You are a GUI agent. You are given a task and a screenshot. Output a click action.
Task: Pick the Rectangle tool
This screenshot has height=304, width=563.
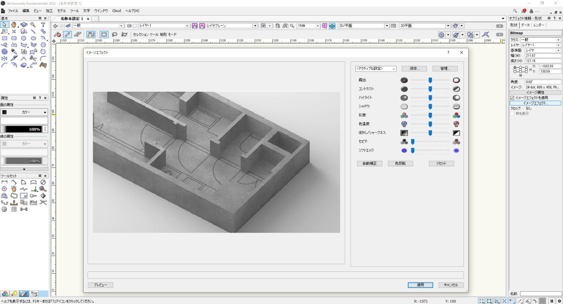click(4, 38)
